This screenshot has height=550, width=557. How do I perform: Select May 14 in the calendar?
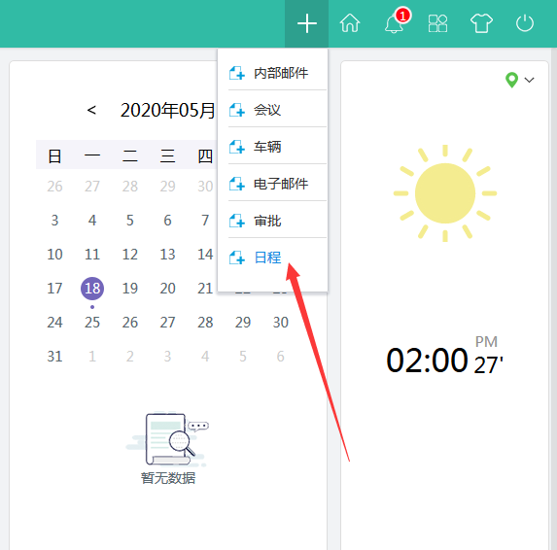pos(205,255)
